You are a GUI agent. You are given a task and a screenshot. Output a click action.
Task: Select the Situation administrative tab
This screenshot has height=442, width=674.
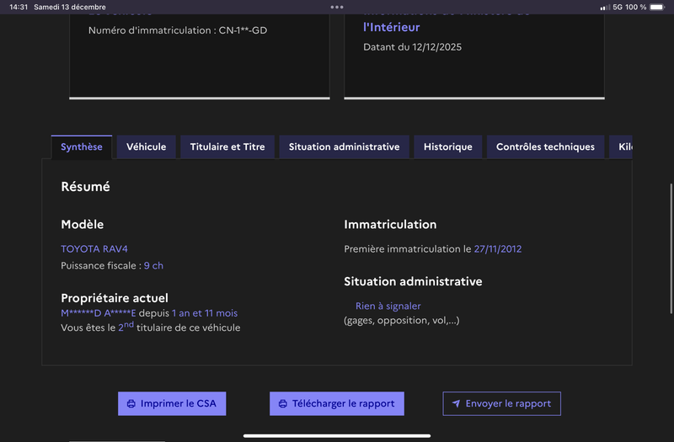point(344,146)
